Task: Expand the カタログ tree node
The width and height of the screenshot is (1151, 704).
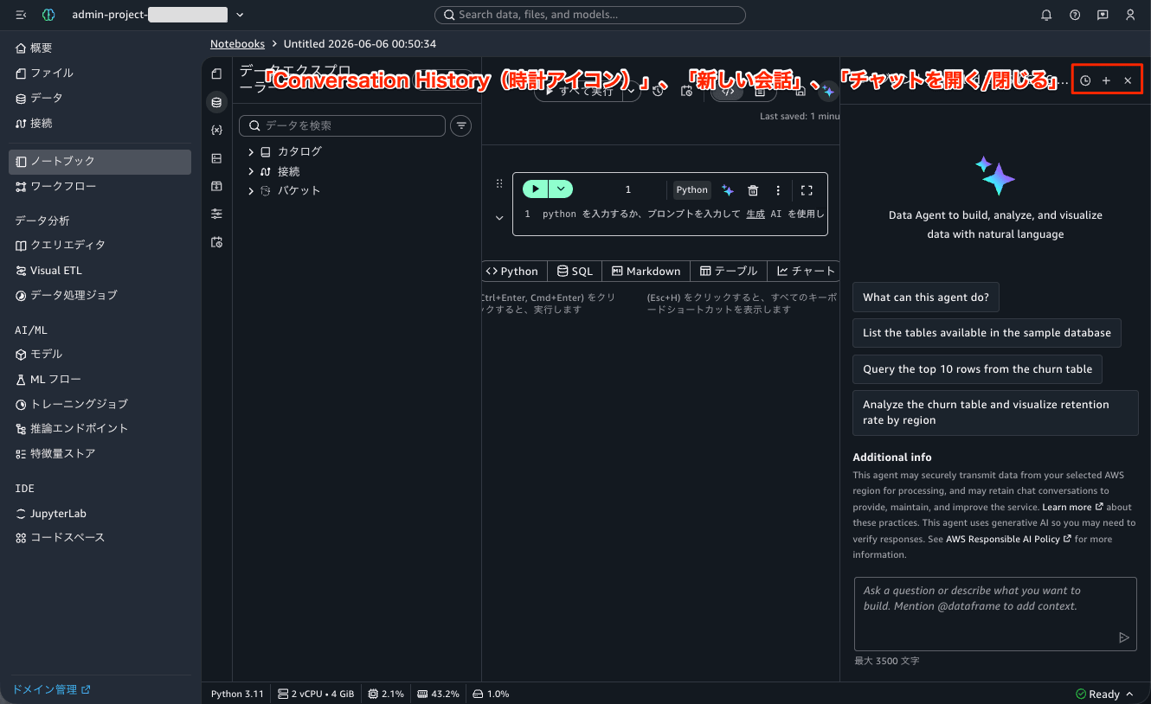Action: click(x=251, y=151)
